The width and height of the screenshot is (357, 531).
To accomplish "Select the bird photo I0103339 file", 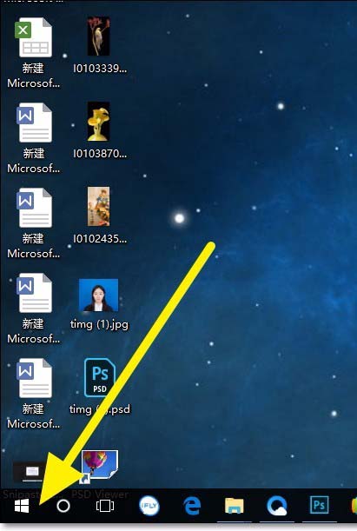I will coord(99,46).
